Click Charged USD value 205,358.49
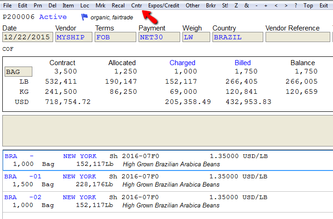Image resolution: width=333 pixels, height=219 pixels. 188,102
